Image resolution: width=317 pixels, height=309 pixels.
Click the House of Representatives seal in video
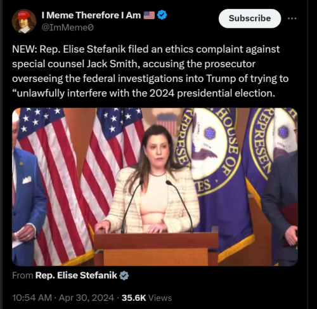(210, 148)
